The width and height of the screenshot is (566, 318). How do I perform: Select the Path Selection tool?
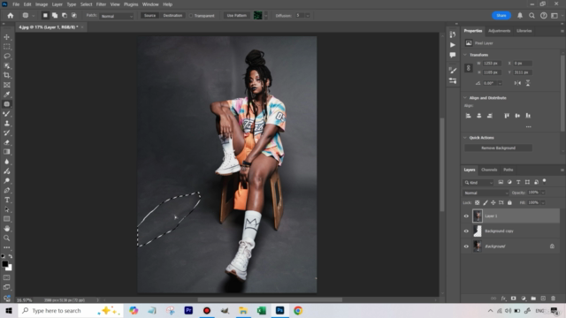[x=7, y=209]
